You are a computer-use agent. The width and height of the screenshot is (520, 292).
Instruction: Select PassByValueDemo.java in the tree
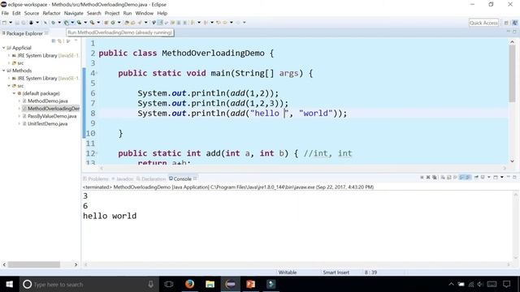(52, 116)
